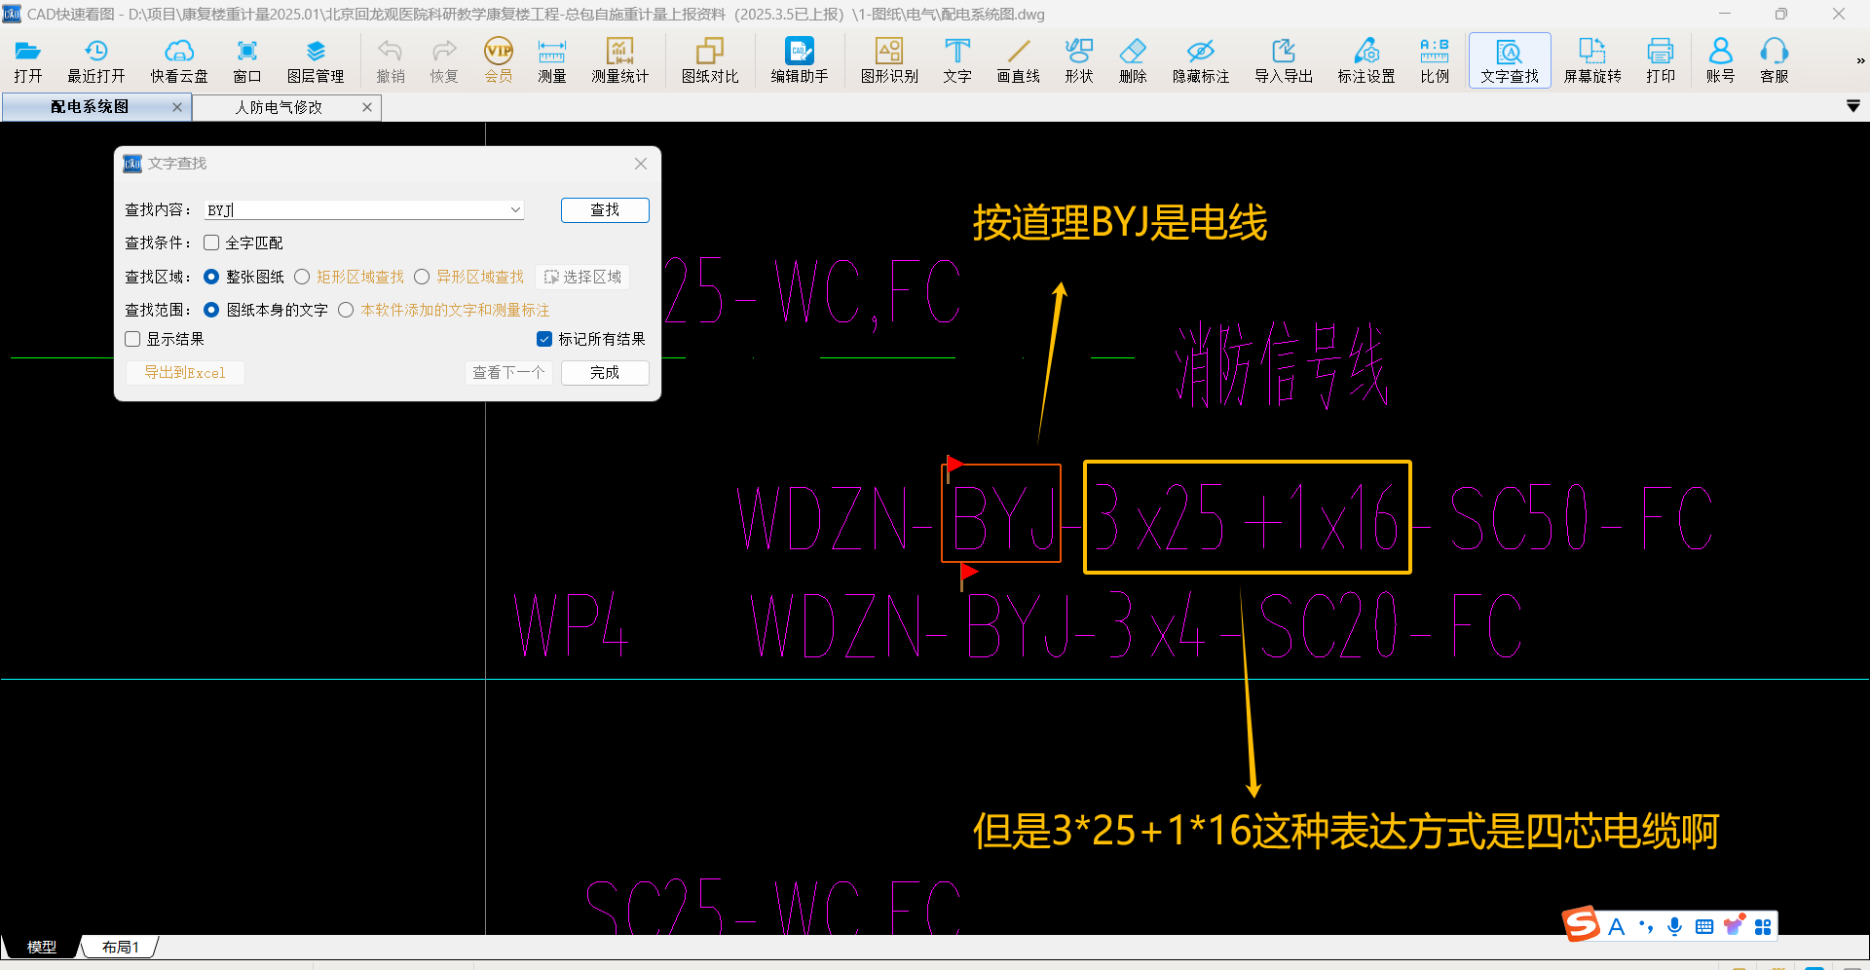This screenshot has width=1870, height=970.
Task: Open 导入导出 import export tool
Action: [x=1284, y=60]
